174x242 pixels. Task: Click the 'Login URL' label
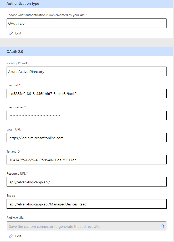[14, 129]
